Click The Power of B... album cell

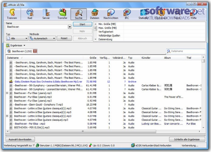[174, 97]
